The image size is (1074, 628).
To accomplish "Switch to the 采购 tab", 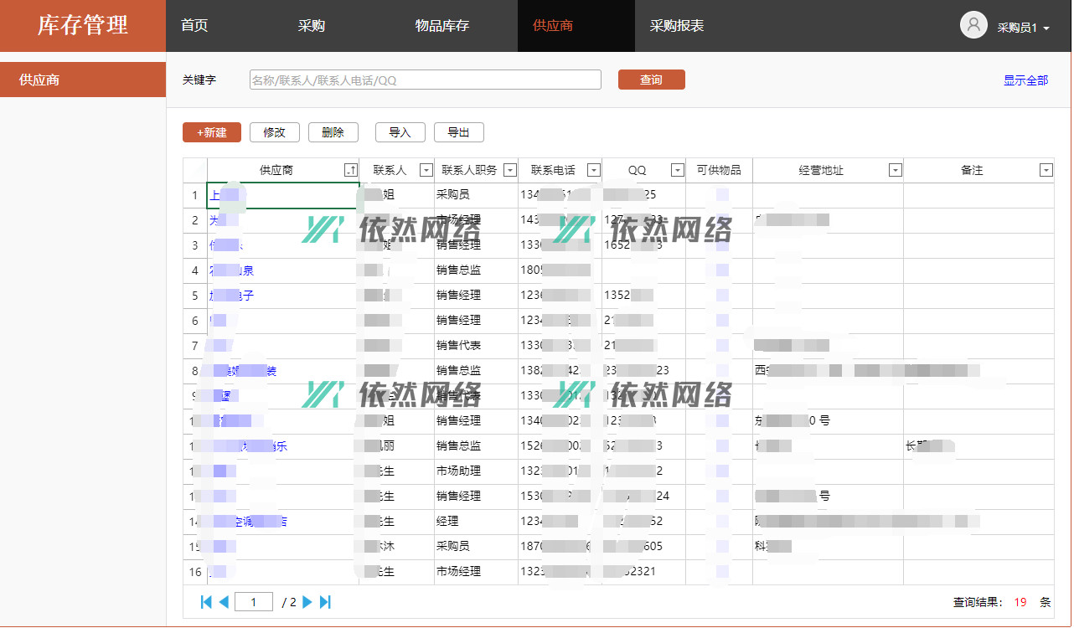I will click(312, 26).
